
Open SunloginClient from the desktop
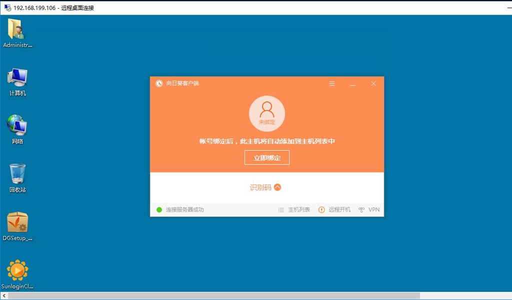pos(17,270)
